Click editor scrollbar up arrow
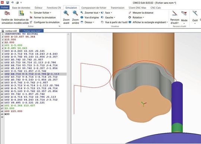 (68, 34)
